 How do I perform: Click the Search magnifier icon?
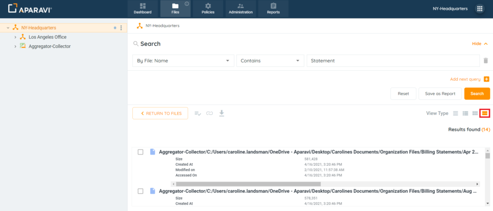point(136,44)
